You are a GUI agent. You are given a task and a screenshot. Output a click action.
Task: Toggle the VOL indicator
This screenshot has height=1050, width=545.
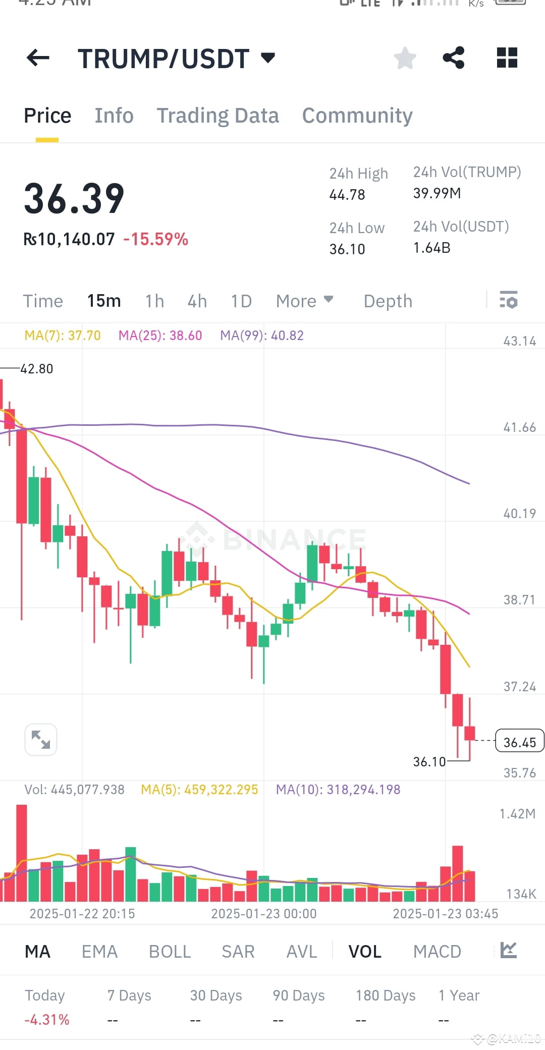pos(364,951)
